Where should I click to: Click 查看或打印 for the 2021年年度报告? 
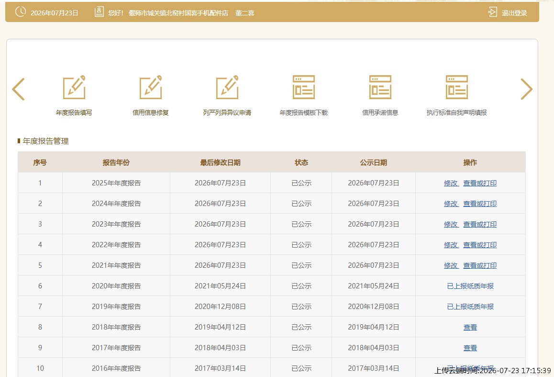pos(480,265)
